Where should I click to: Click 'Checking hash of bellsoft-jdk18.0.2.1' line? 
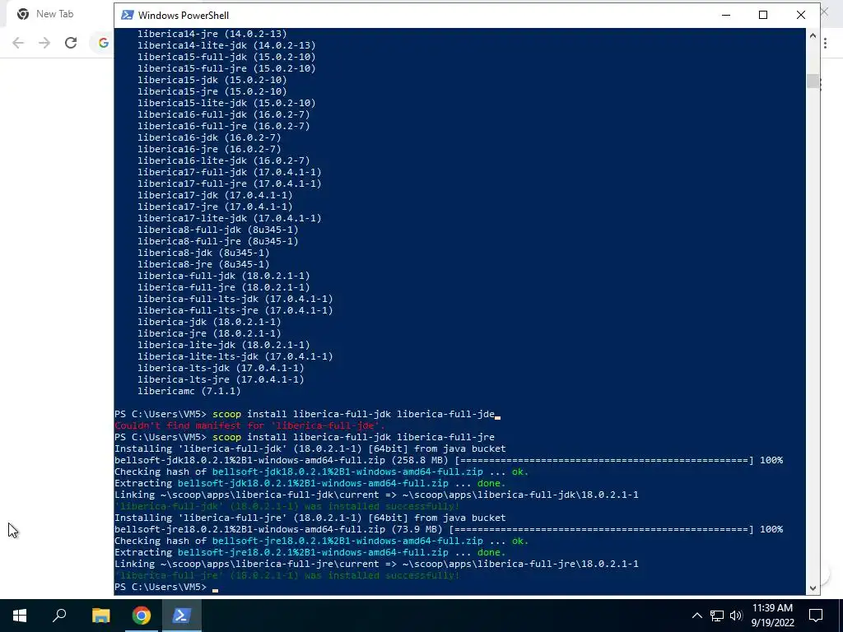(322, 472)
